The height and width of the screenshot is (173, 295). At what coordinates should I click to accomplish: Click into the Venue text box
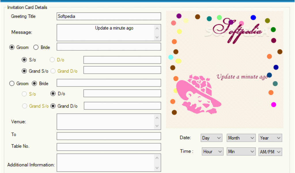(105, 122)
